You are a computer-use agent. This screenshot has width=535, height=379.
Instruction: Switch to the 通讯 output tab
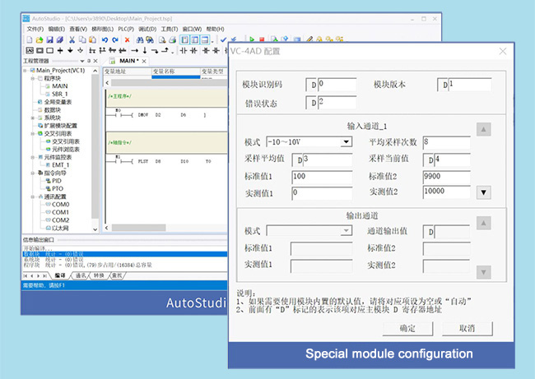tap(81, 275)
